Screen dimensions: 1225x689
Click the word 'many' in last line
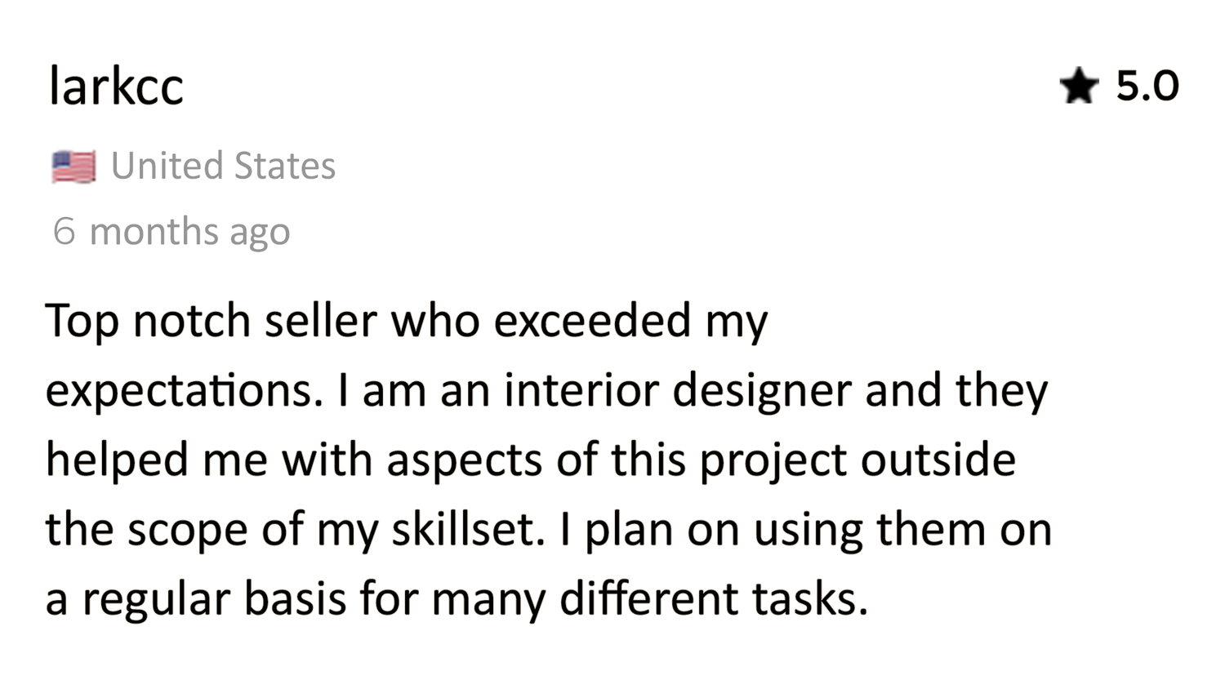[x=488, y=601]
